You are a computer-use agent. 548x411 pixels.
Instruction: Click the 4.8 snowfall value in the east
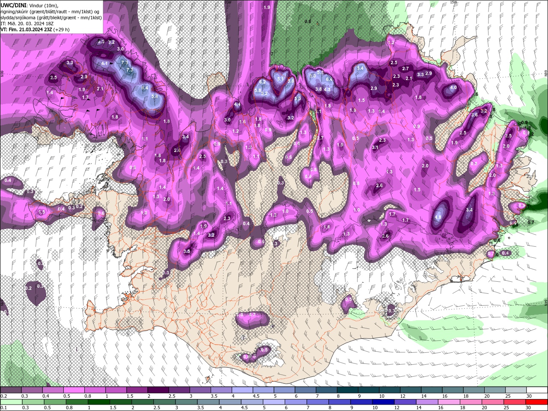coord(438,217)
